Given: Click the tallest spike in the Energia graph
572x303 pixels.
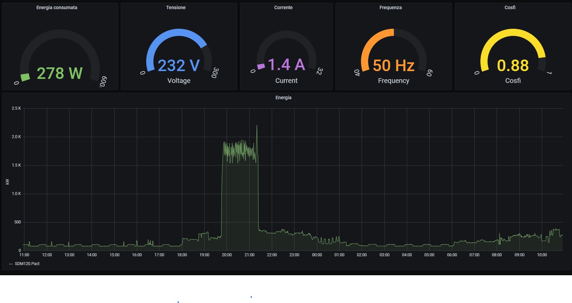Looking at the screenshot, I should click(x=257, y=126).
